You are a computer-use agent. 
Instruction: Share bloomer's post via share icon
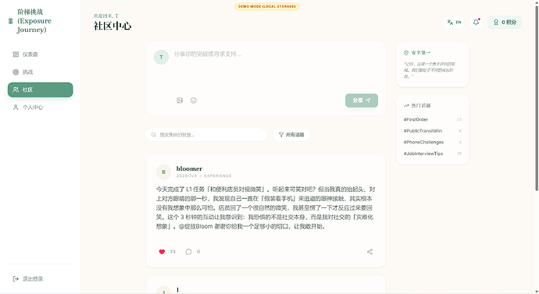click(x=369, y=252)
